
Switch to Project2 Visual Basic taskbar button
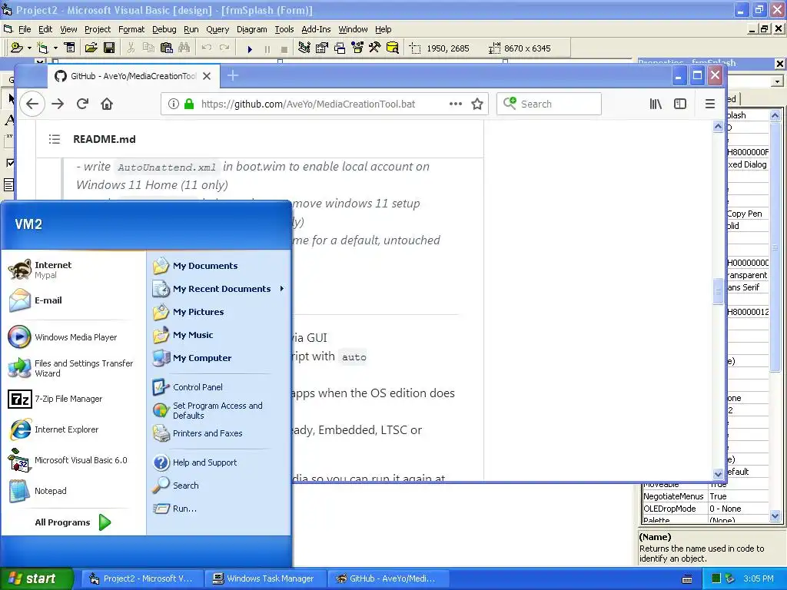tap(142, 578)
